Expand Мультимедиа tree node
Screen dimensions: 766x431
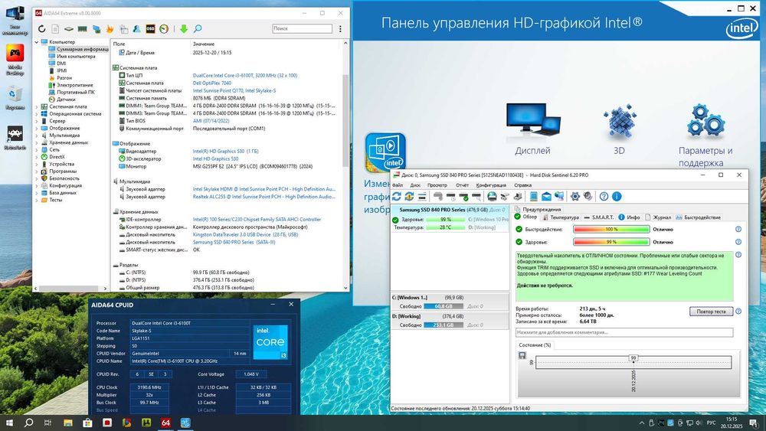point(37,136)
